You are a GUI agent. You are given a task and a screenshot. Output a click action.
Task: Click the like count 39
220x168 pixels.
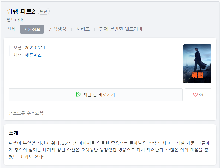pos(201,95)
